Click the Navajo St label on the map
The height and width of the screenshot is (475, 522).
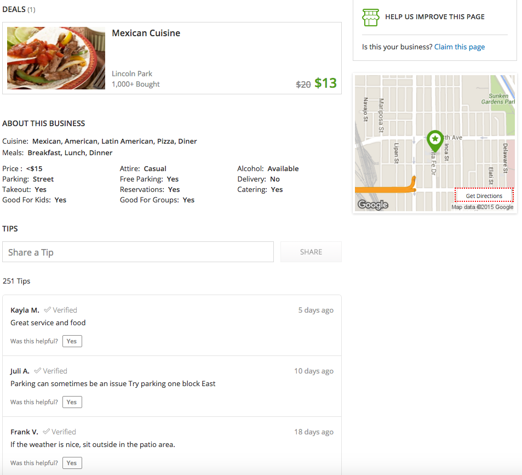click(x=365, y=109)
